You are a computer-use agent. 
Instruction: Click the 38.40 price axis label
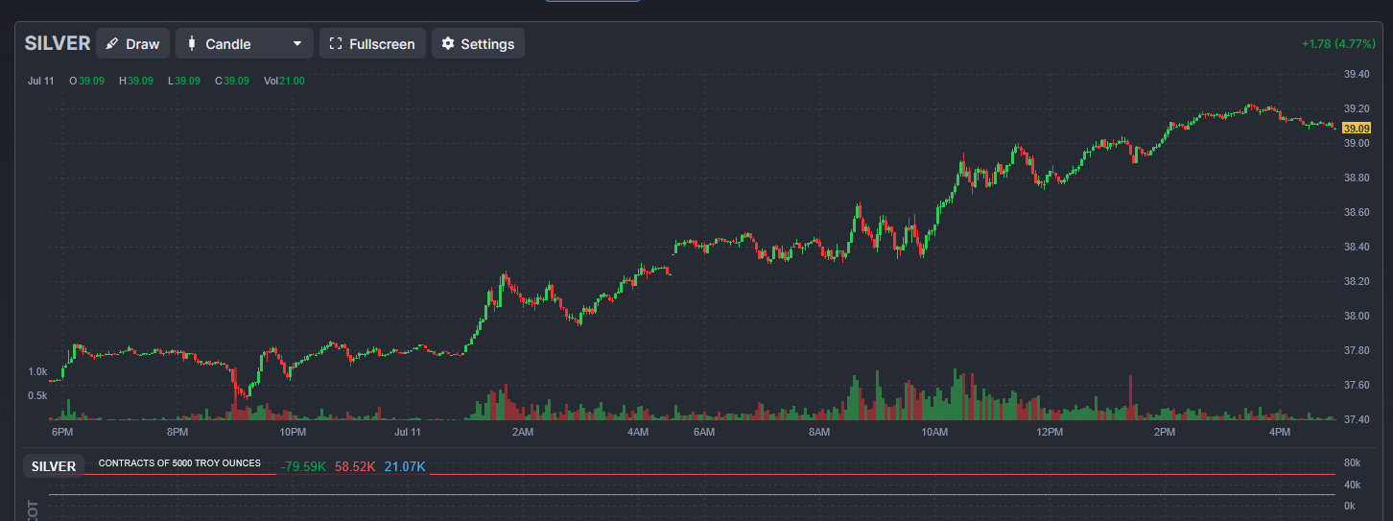pyautogui.click(x=1357, y=248)
